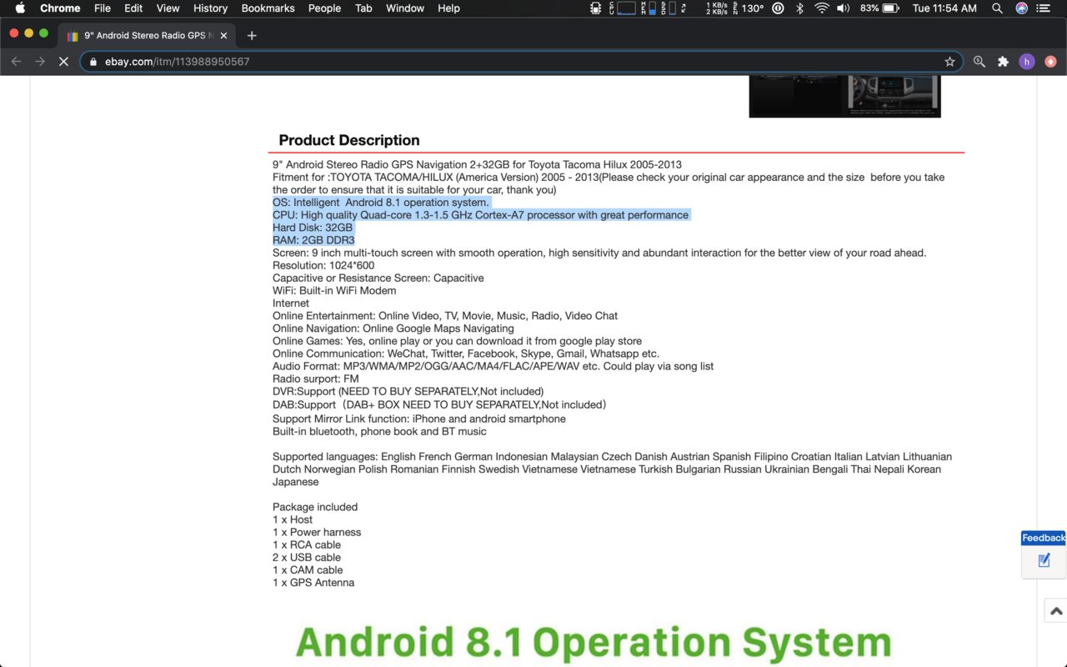Open the History menu
The height and width of the screenshot is (667, 1067).
(210, 8)
